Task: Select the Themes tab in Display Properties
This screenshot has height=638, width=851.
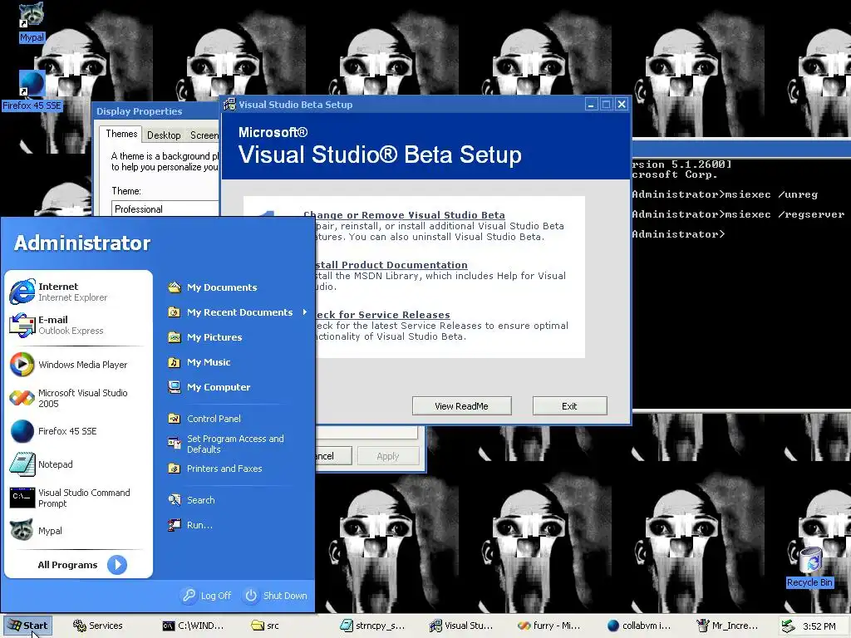Action: click(x=121, y=134)
